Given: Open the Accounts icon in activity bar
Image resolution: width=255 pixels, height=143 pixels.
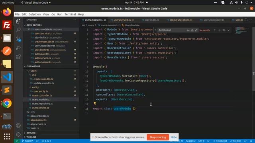Looking at the screenshot, I should pyautogui.click(x=18, y=126).
